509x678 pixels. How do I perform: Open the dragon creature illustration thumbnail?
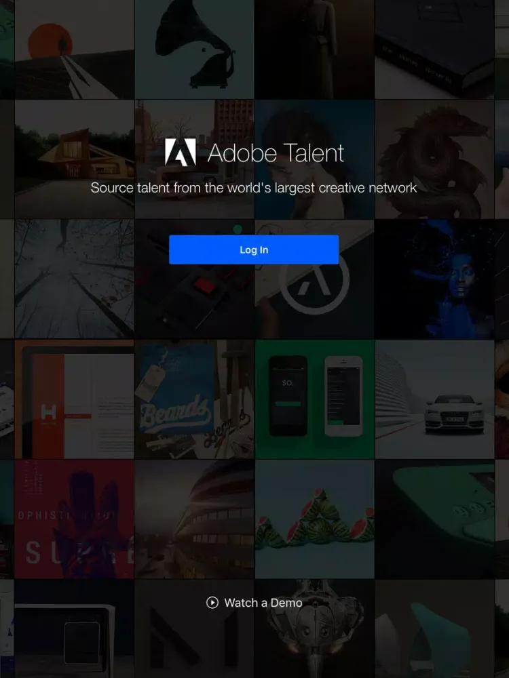coord(434,159)
